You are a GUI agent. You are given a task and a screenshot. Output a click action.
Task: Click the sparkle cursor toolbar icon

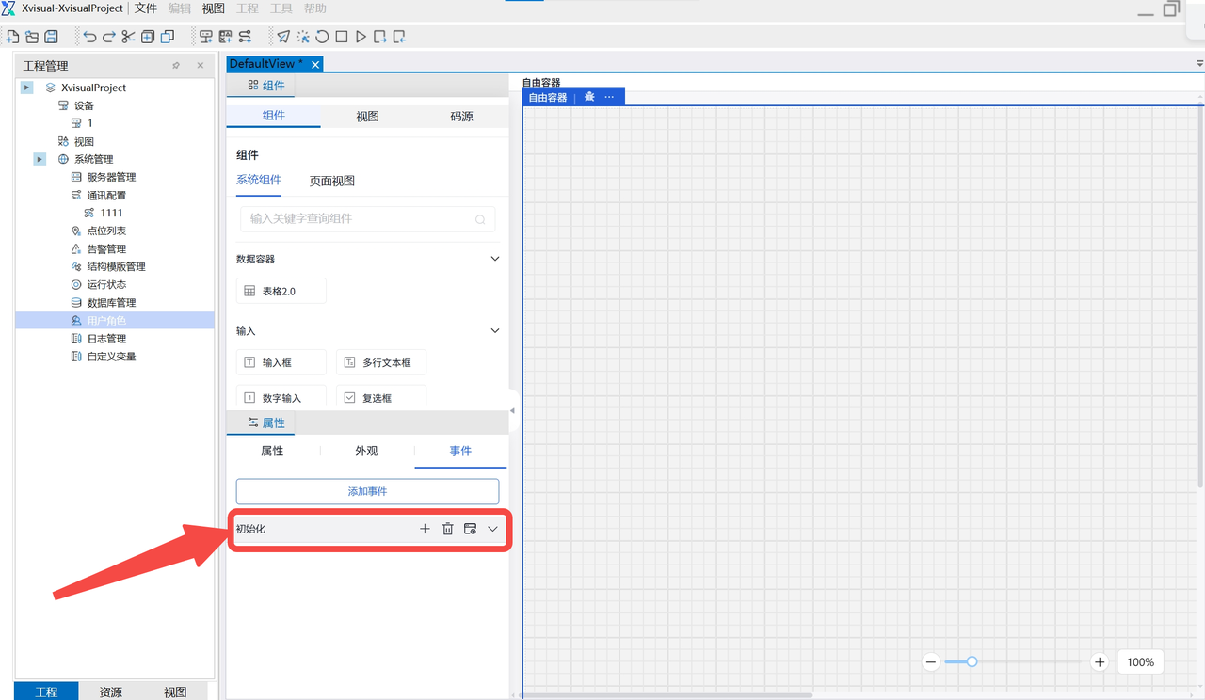tap(303, 37)
